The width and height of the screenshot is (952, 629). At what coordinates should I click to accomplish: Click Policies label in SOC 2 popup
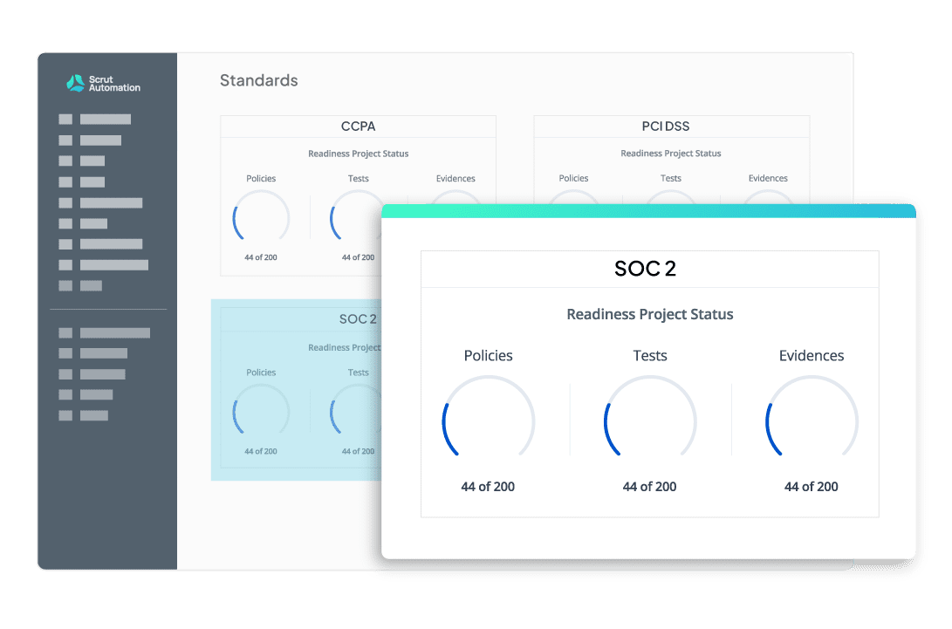point(488,356)
